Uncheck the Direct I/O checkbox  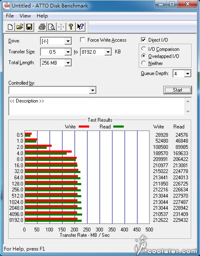click(x=143, y=40)
